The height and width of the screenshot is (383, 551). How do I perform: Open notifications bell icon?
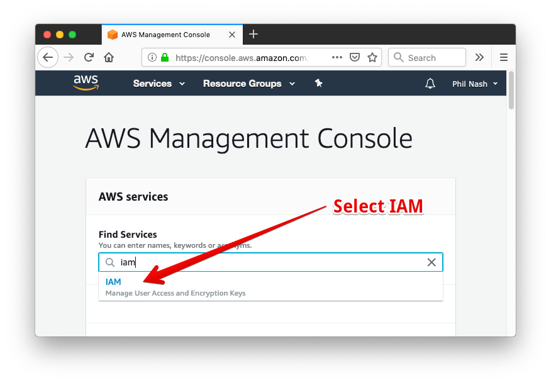[430, 84]
